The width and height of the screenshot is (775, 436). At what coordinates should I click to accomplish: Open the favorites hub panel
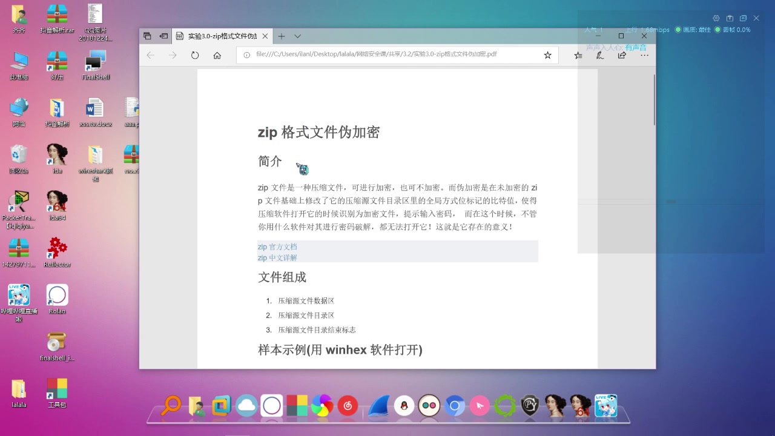tap(578, 55)
